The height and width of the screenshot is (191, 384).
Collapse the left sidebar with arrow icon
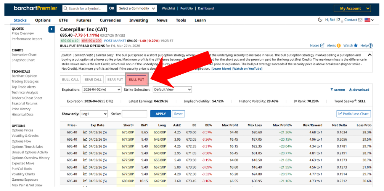[x=51, y=29]
